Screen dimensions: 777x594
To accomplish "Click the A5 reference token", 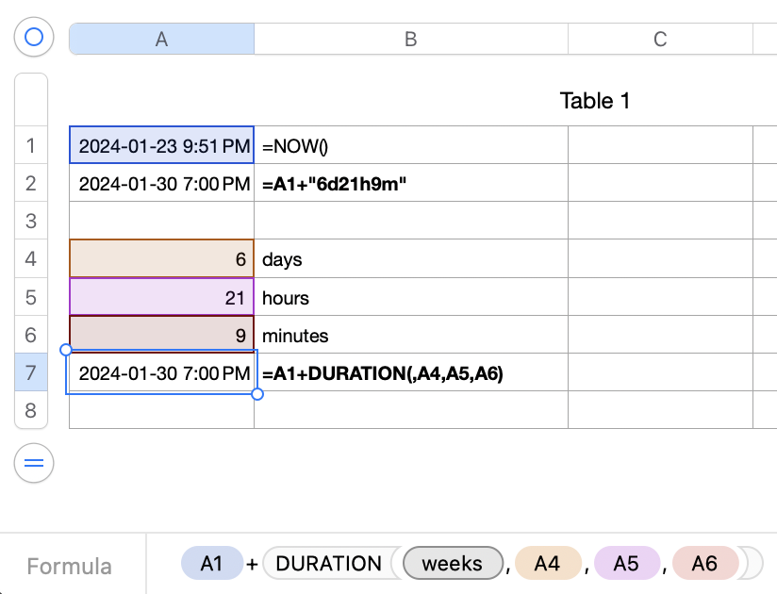I will click(x=626, y=564).
